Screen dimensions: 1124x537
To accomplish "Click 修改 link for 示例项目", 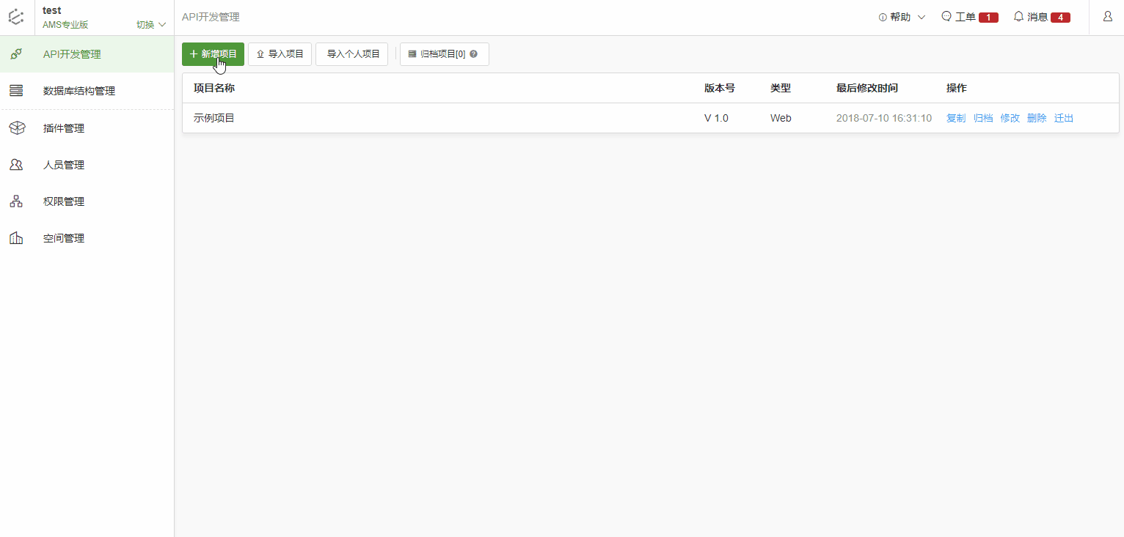I will tap(1010, 118).
